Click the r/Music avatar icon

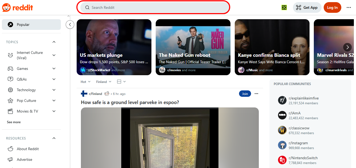tap(241, 70)
